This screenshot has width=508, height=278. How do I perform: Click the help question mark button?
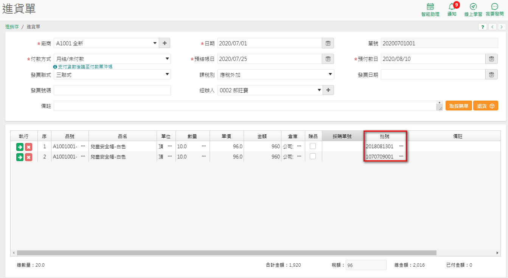(483, 26)
